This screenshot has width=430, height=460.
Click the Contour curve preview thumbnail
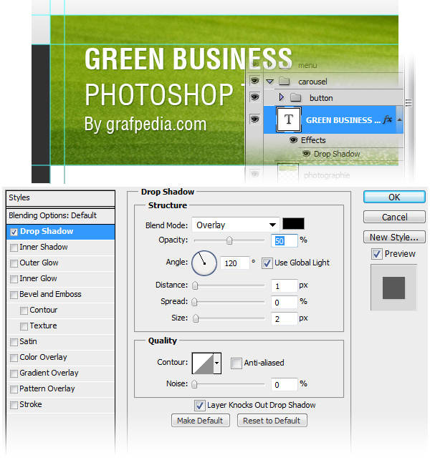click(x=203, y=363)
